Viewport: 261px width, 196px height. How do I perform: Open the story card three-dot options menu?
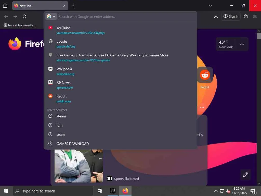pos(202,107)
